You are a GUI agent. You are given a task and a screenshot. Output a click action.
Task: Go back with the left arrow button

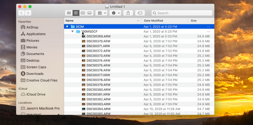click(x=21, y=13)
